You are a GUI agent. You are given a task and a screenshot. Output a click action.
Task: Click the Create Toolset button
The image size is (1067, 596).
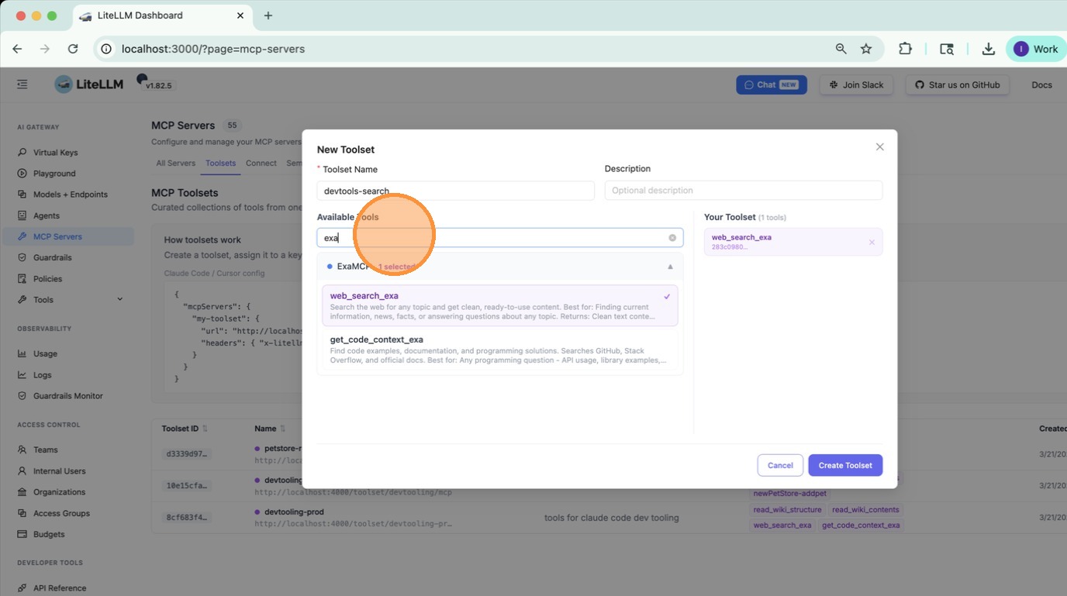(x=845, y=465)
